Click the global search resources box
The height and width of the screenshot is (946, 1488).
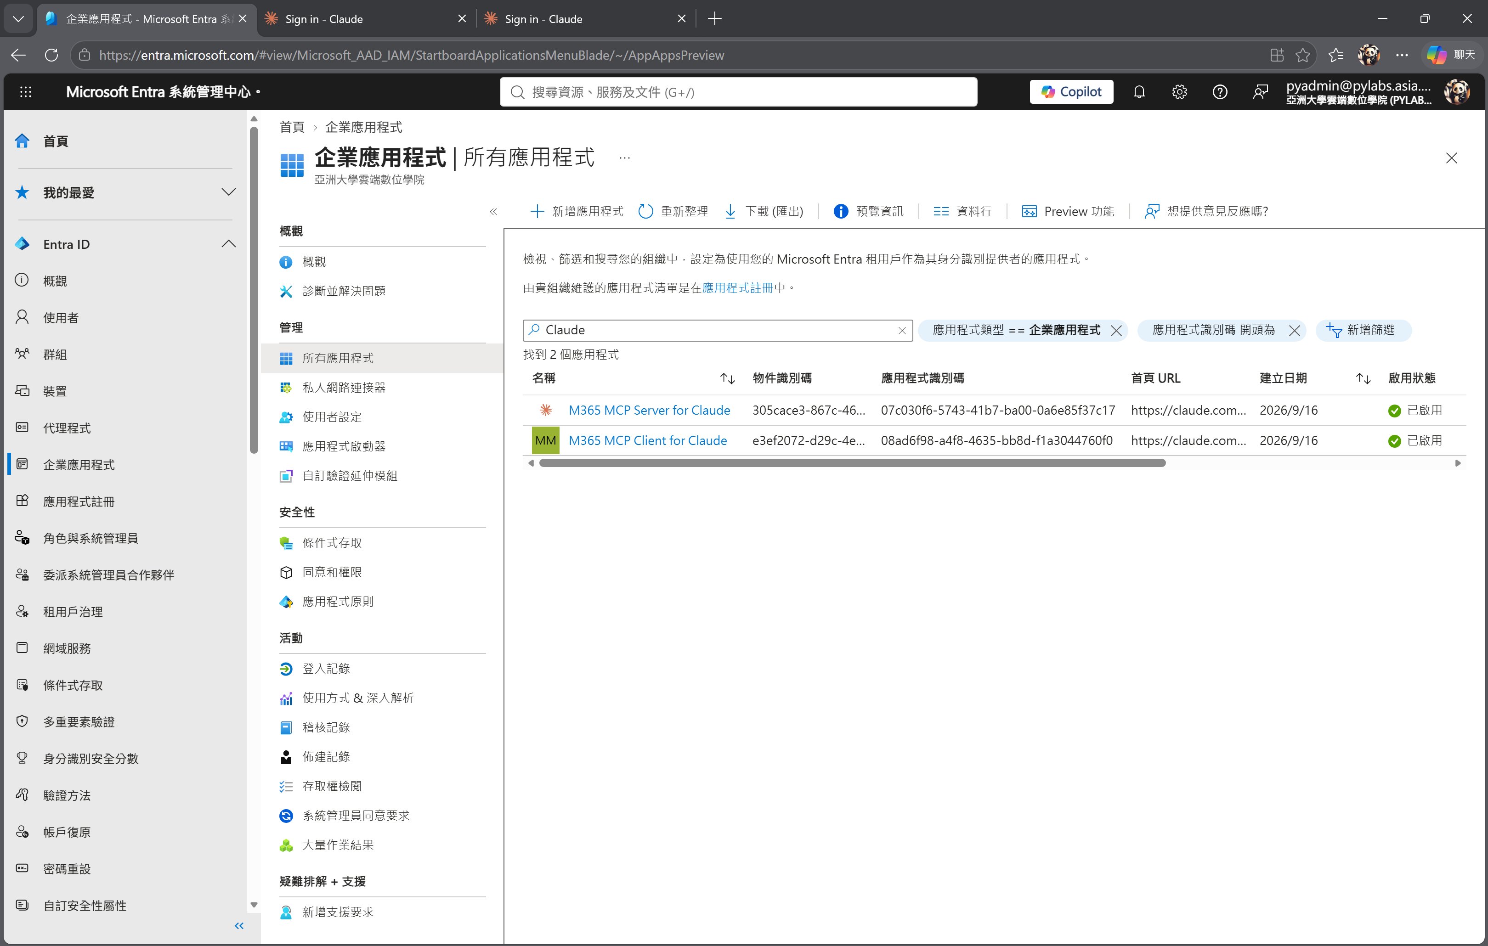[x=738, y=92]
